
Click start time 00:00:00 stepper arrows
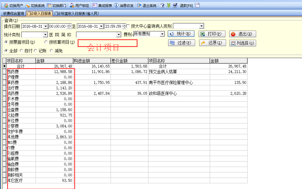tap(69, 26)
